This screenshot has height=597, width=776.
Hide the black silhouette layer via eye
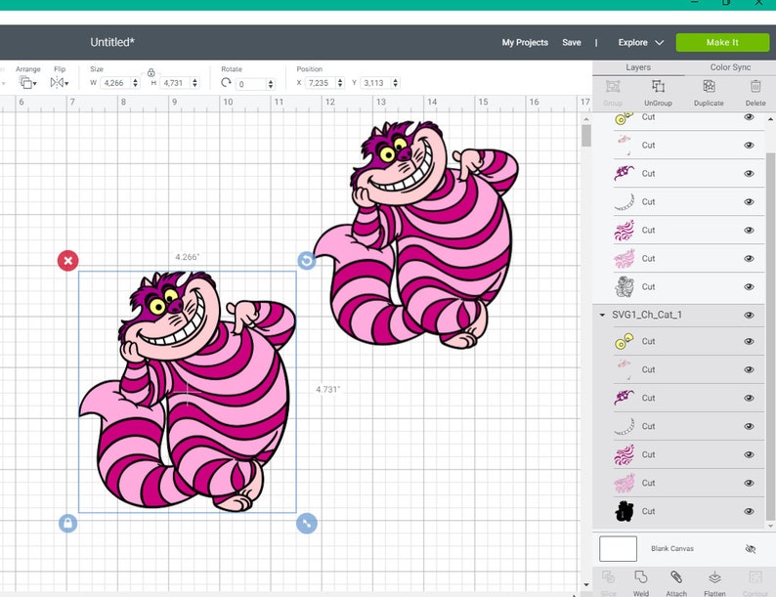click(x=749, y=511)
